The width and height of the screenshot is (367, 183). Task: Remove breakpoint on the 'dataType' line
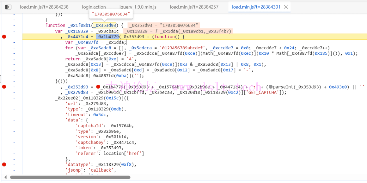pos(4,164)
